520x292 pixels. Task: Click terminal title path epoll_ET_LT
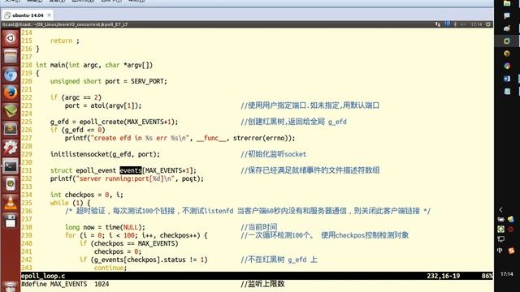114,24
